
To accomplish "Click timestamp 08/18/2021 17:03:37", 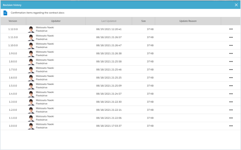I will [109, 126].
